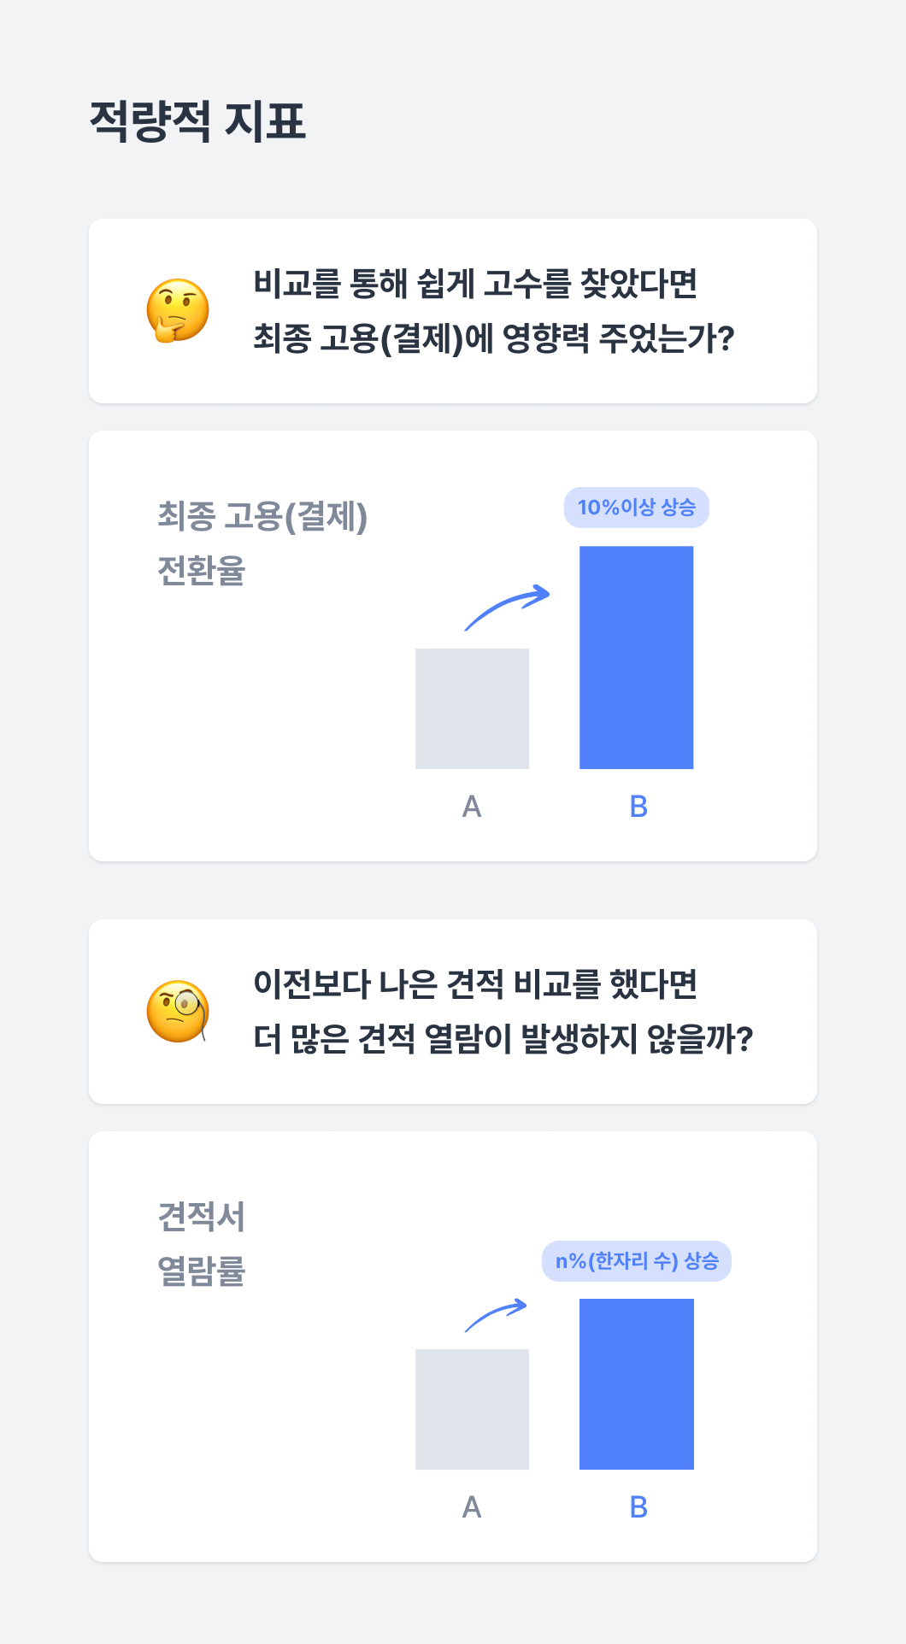Click the curved arrow in the conversion chart

(507, 608)
